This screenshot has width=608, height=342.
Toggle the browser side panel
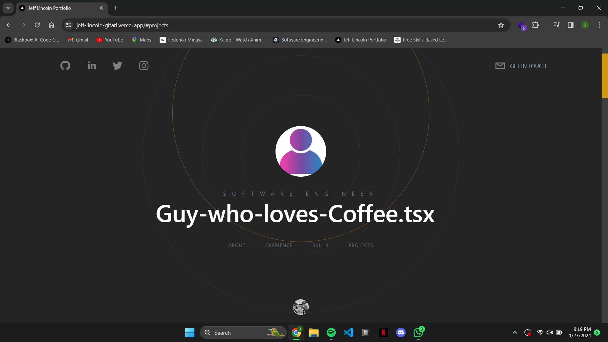point(571,25)
